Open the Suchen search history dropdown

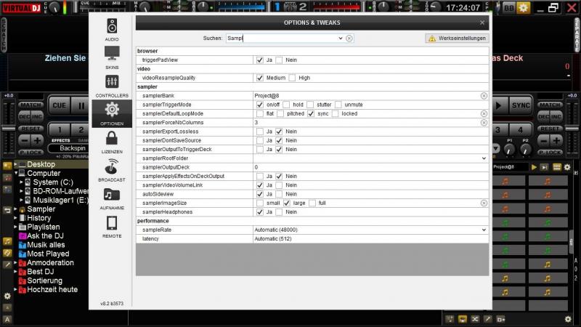coord(341,39)
